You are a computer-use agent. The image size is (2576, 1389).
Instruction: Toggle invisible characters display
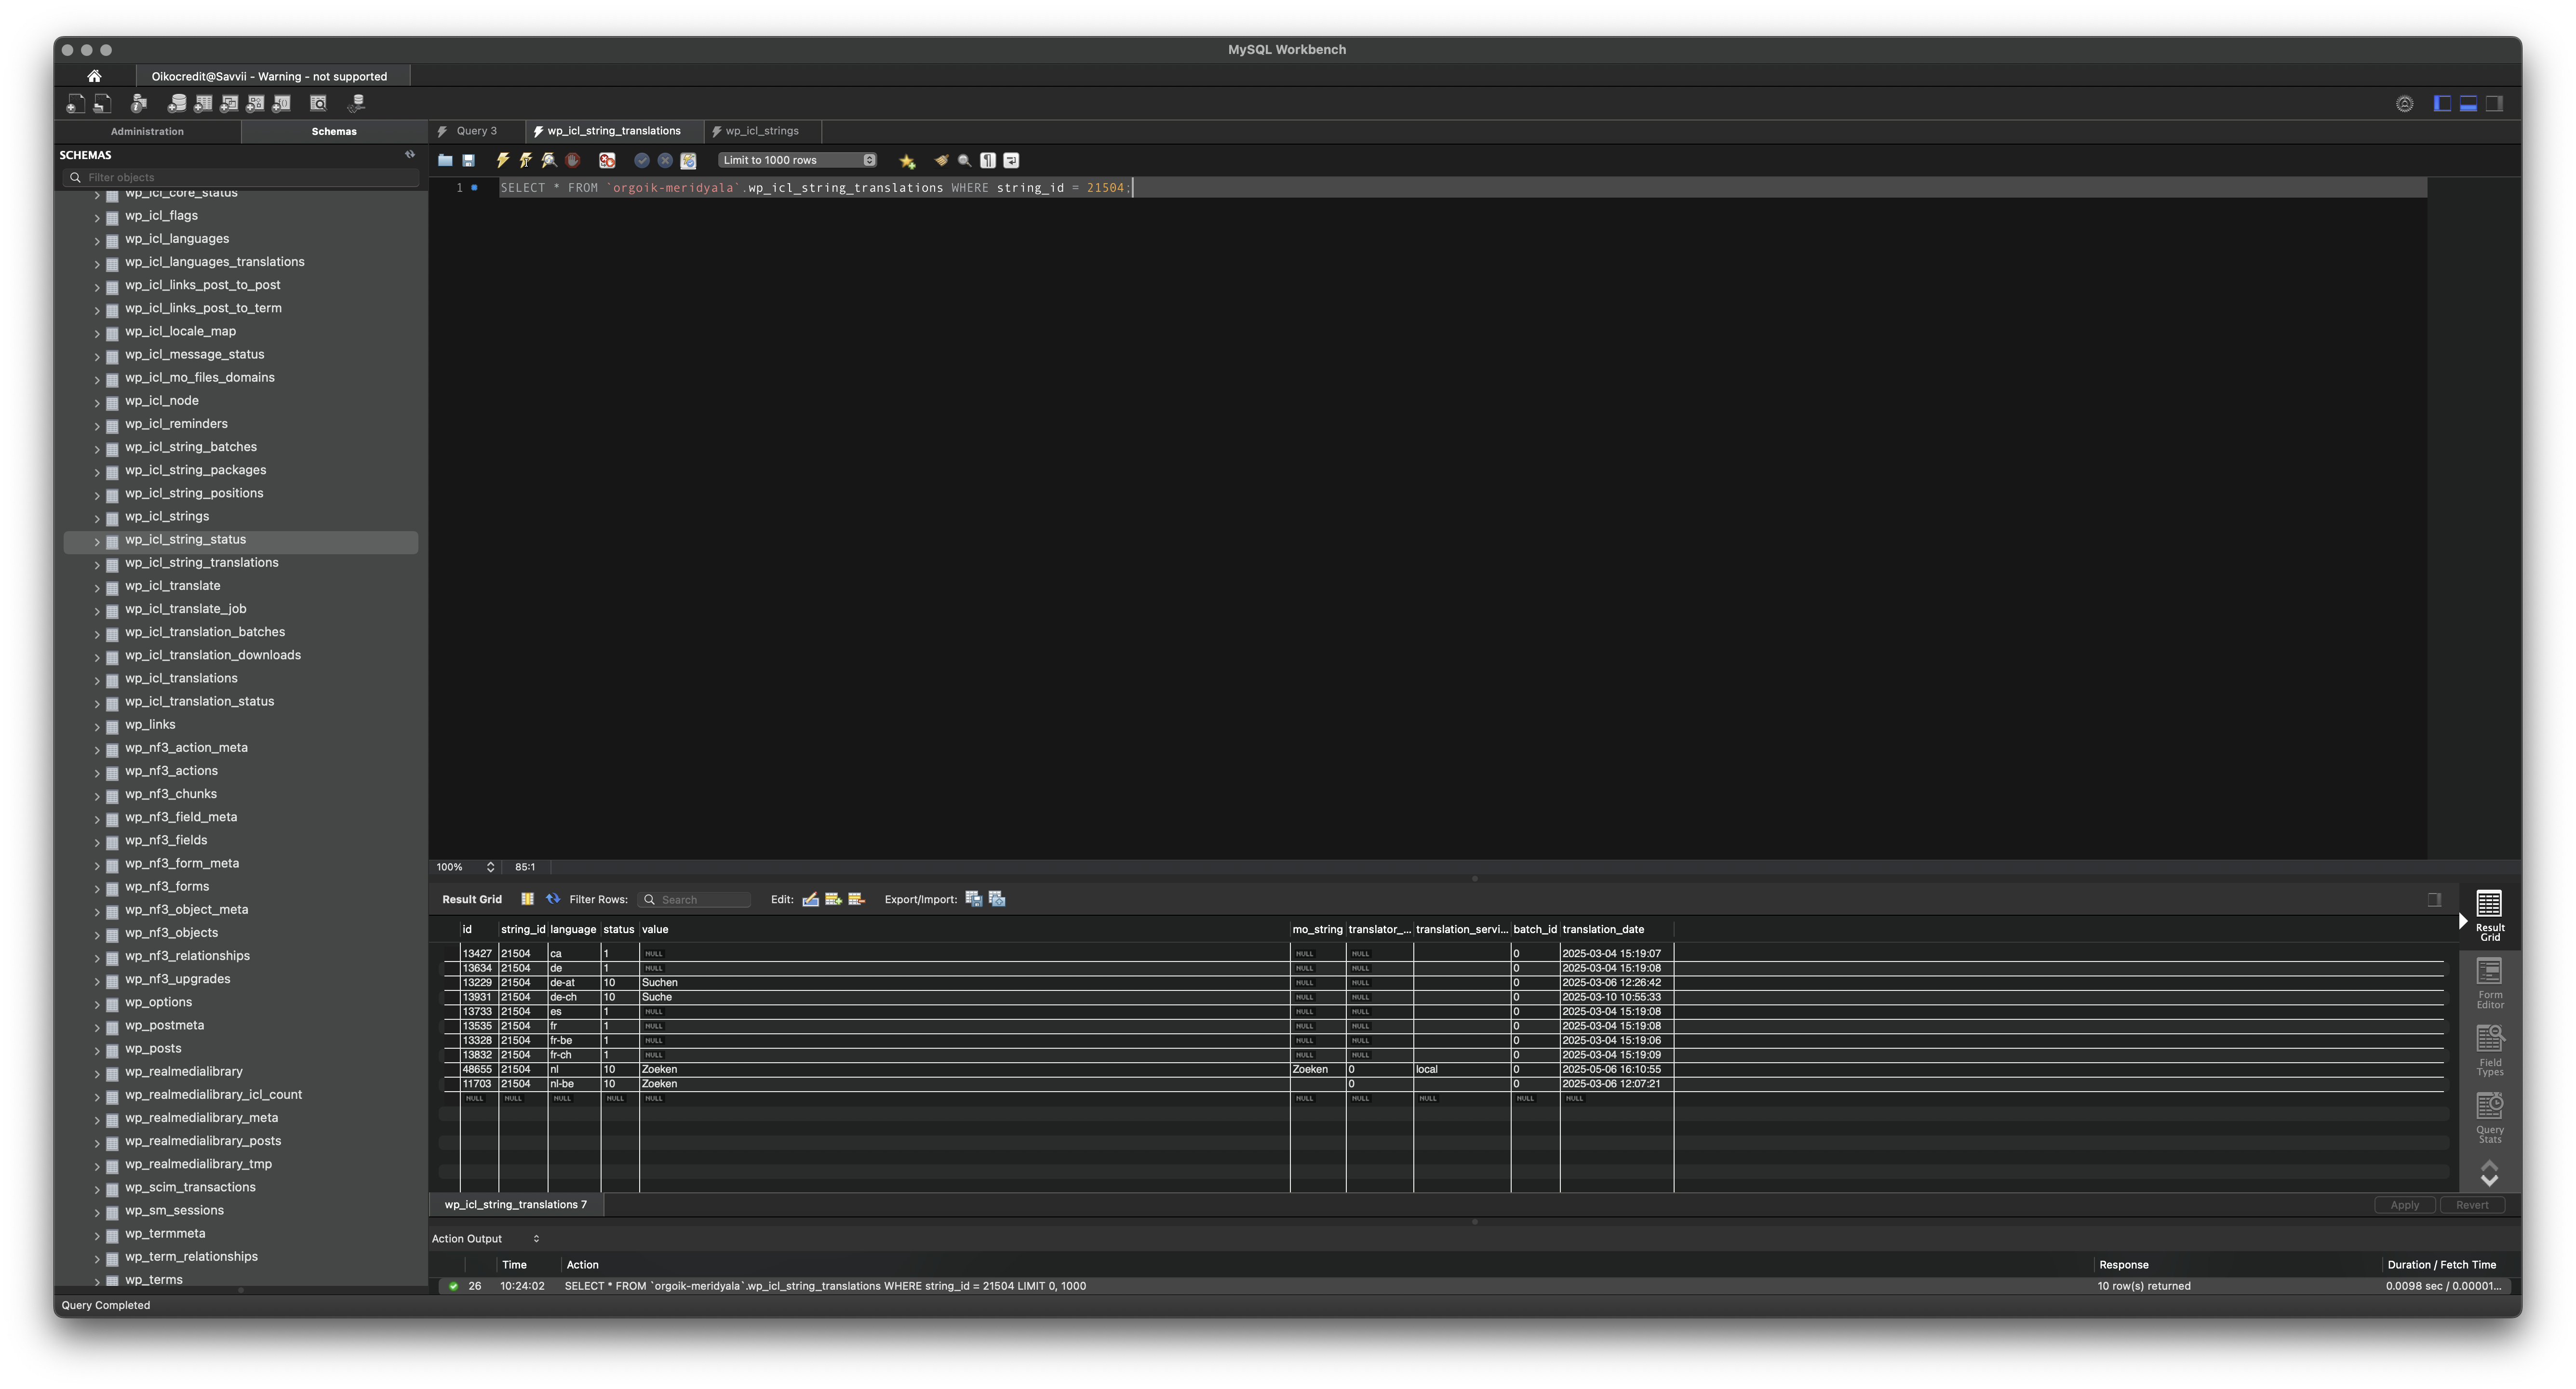coord(988,160)
